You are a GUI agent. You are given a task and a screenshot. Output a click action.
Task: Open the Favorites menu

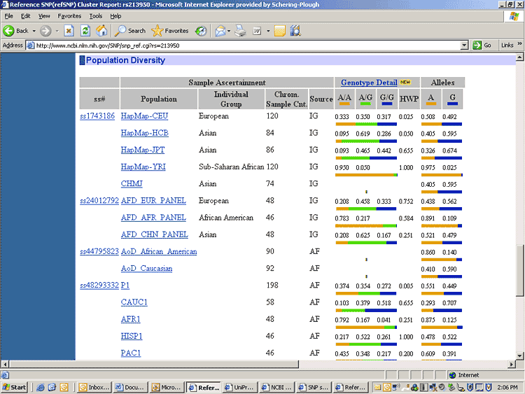[x=69, y=16]
